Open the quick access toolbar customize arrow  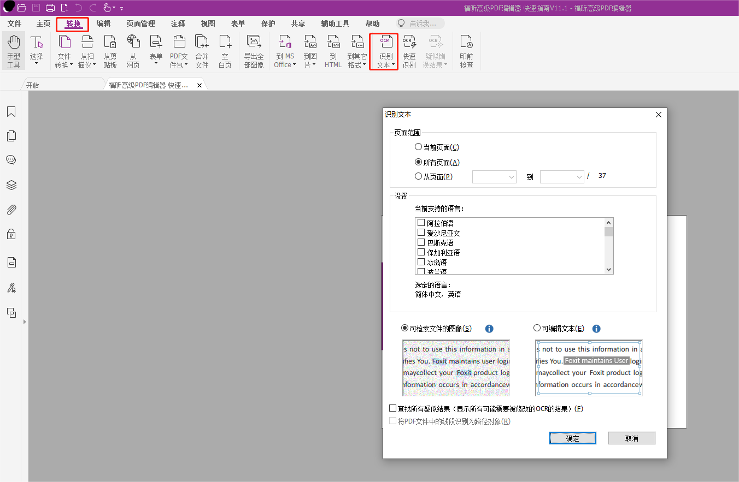point(121,8)
